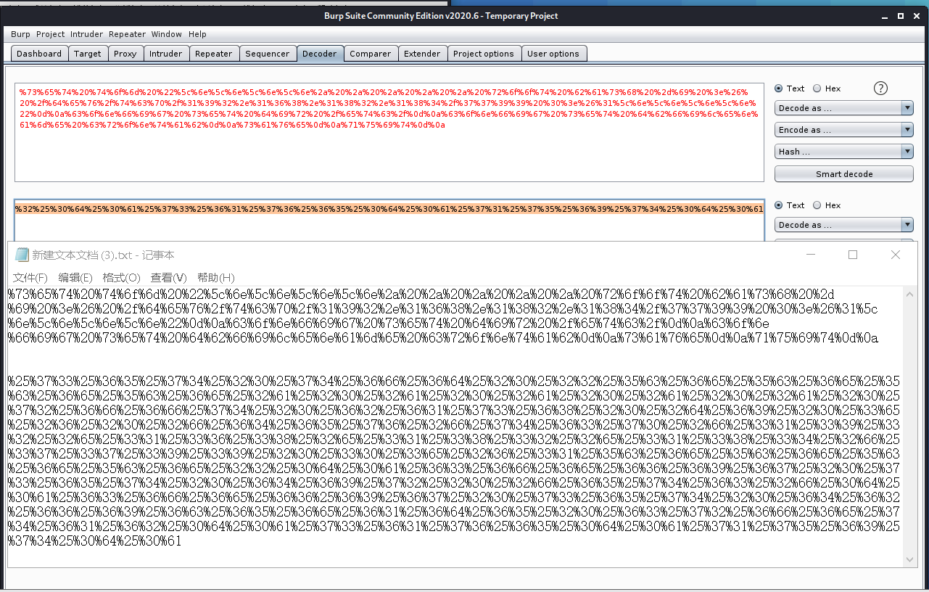This screenshot has height=592, width=929.
Task: Open the 格式(O) menu in Notepad
Action: click(x=121, y=278)
